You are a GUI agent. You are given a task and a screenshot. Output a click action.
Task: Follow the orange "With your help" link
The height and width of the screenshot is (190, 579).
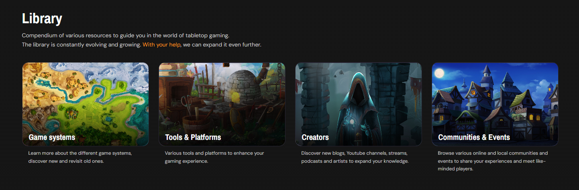pyautogui.click(x=161, y=44)
